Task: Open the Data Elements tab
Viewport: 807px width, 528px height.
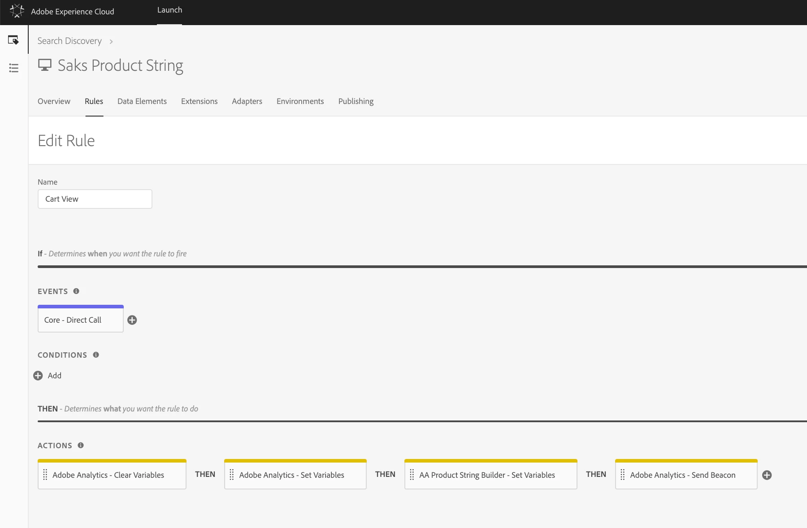Action: (x=142, y=101)
